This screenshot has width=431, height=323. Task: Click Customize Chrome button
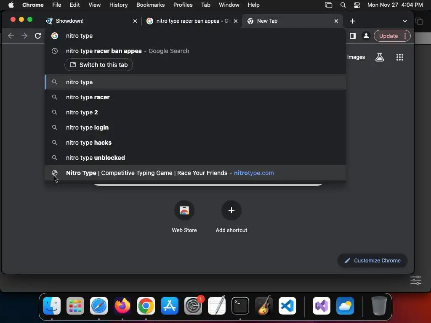click(x=372, y=260)
